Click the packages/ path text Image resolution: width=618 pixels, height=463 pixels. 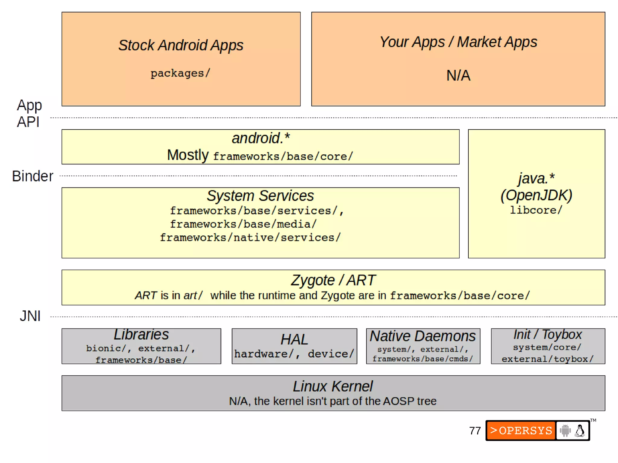180,73
